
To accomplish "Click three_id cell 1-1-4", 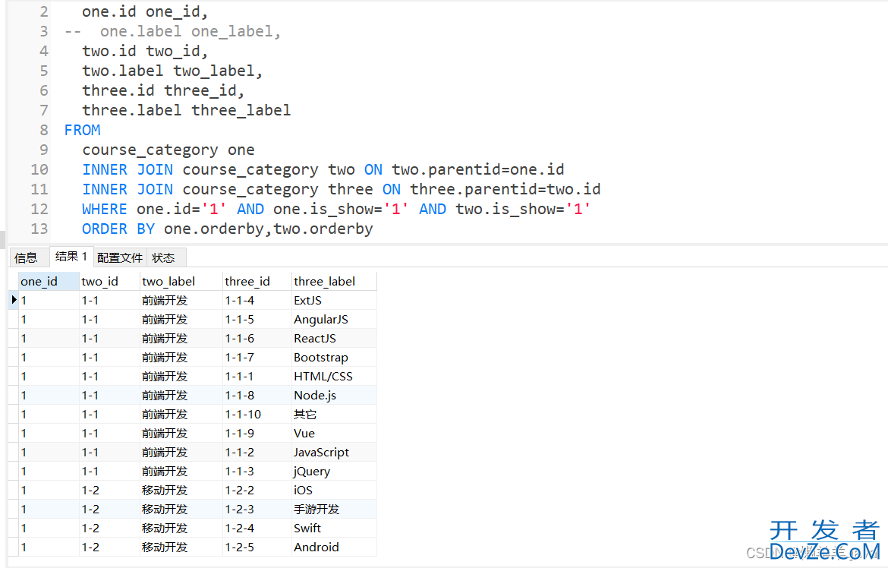I will click(x=257, y=301).
